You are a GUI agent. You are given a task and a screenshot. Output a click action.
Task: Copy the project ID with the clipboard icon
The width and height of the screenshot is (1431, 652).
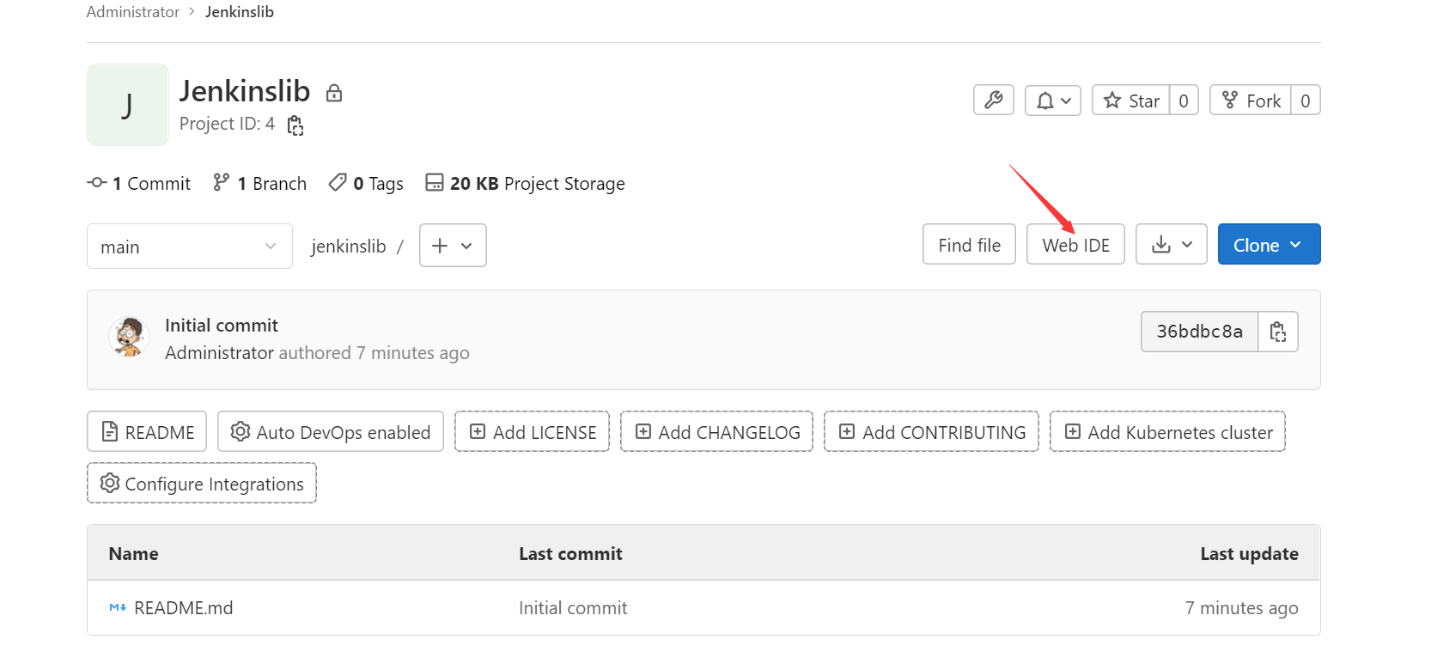(x=295, y=125)
